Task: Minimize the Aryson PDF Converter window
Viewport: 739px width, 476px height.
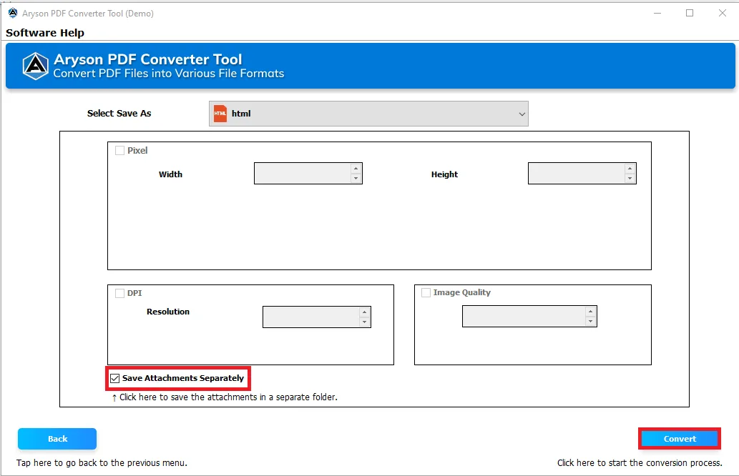Action: (657, 13)
